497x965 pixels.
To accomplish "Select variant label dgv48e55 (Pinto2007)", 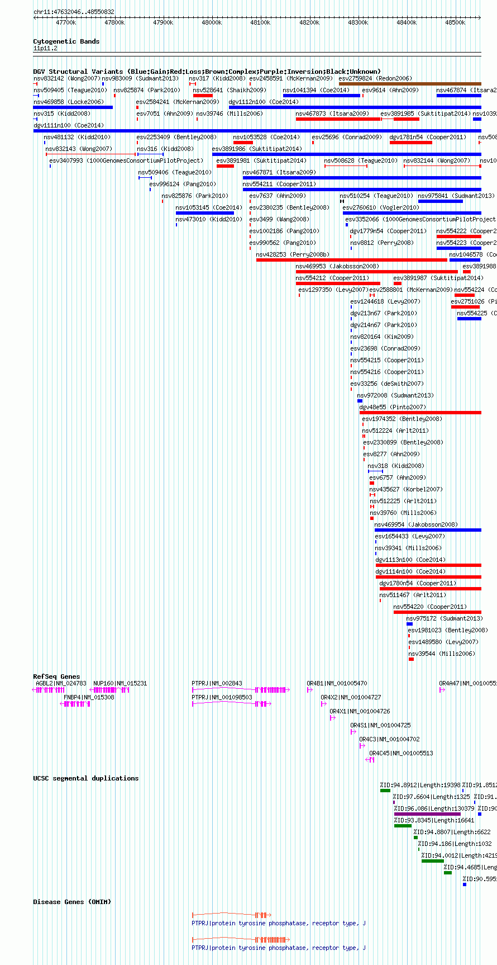I will pos(393,408).
